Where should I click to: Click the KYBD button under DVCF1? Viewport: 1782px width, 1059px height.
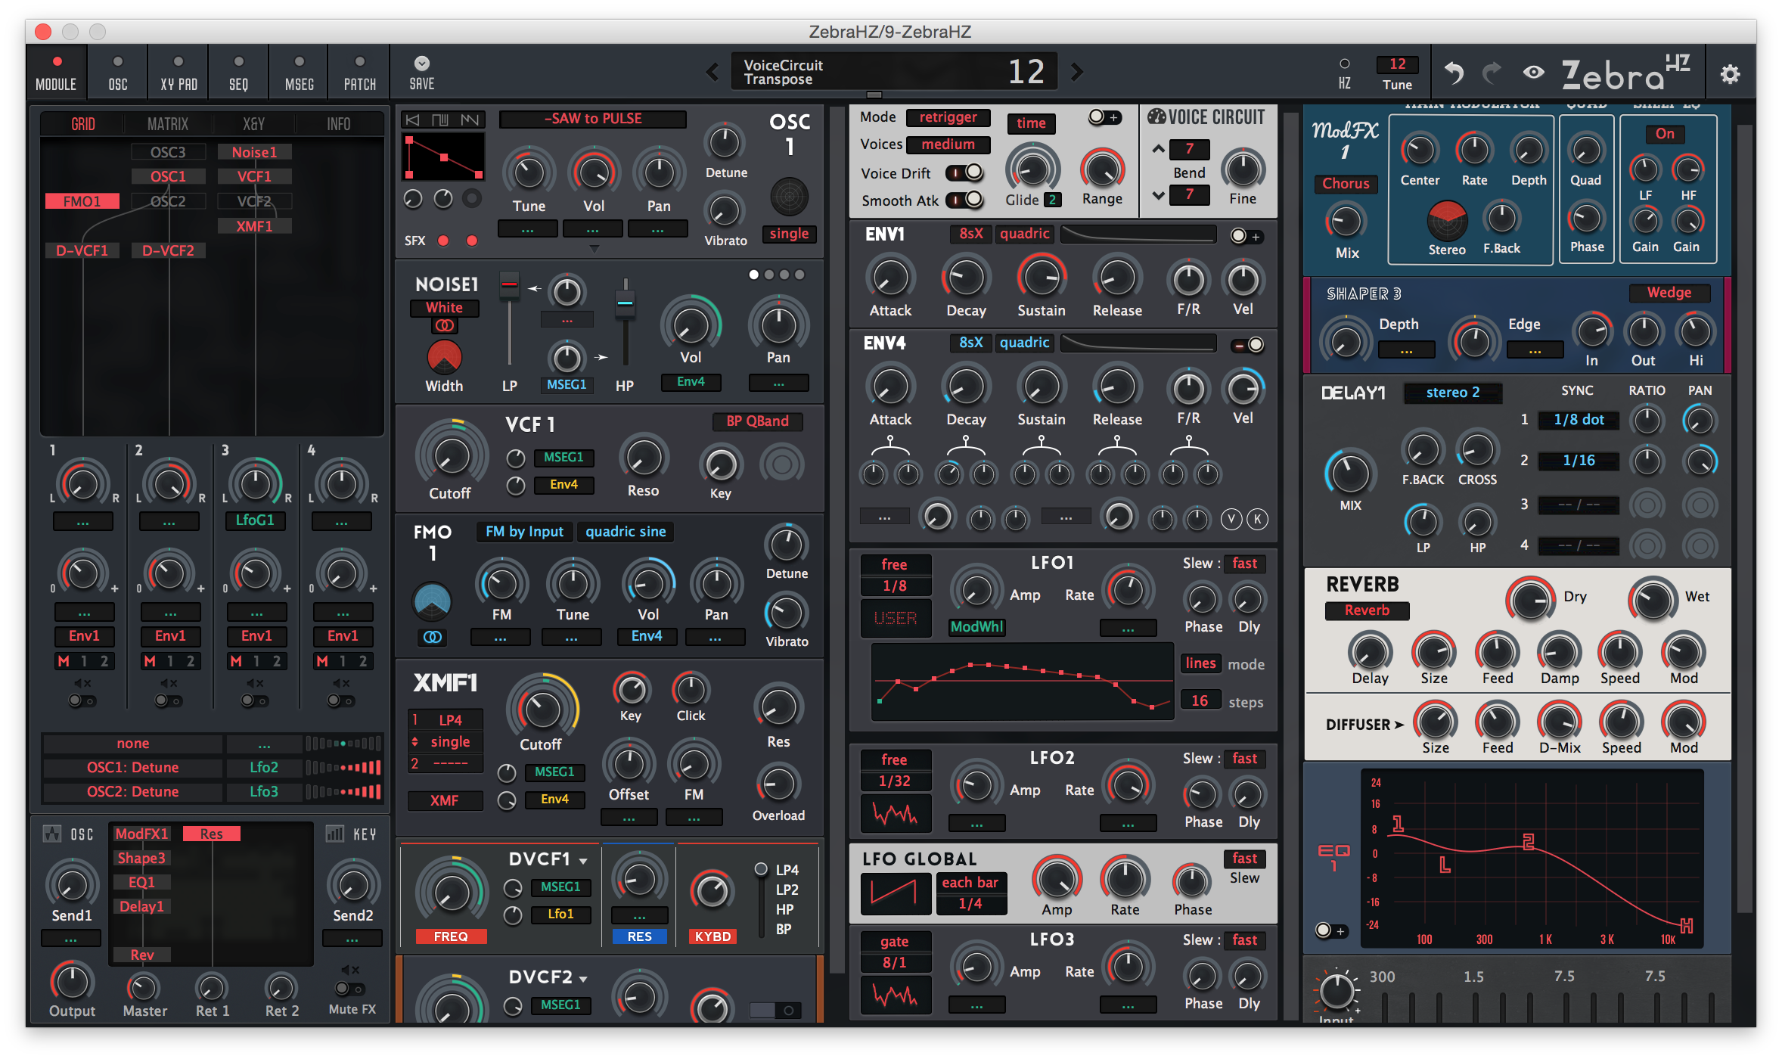712,936
